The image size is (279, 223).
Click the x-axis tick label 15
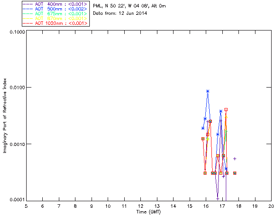pyautogui.click(x=190, y=206)
